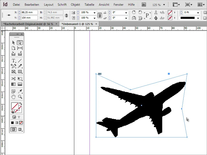Viewport: 207px width, 155px height.
Task: Collapse the tools panel with double arrows
Action: click(x=17, y=34)
